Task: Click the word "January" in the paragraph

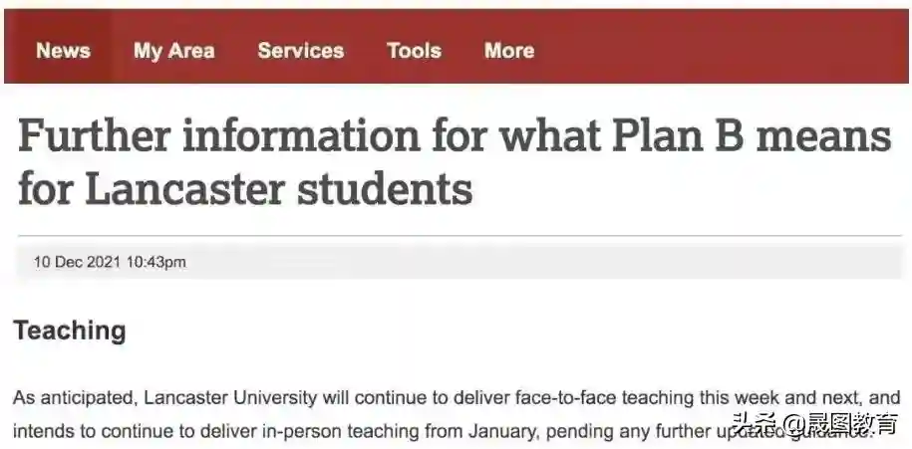Action: click(x=547, y=431)
